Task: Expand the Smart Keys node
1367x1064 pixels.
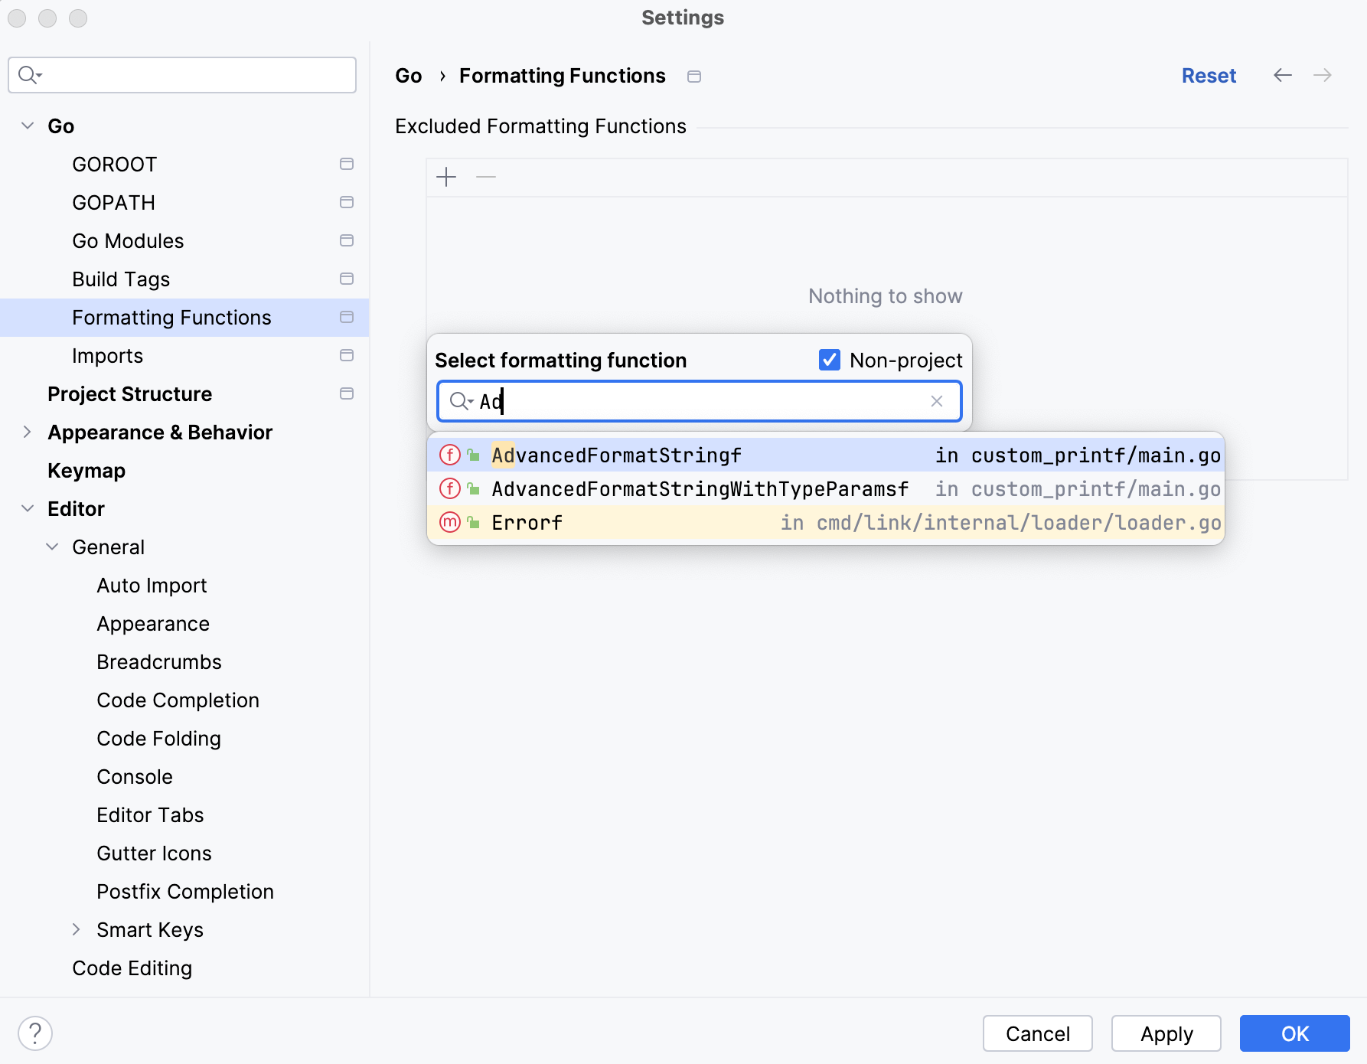Action: coord(77,929)
